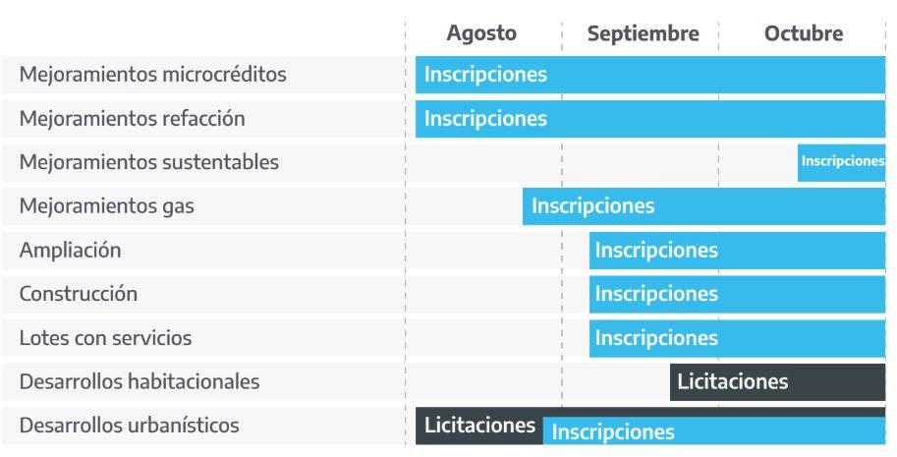
Task: Click the Desarrollos habitacionales row label
Action: click(139, 381)
